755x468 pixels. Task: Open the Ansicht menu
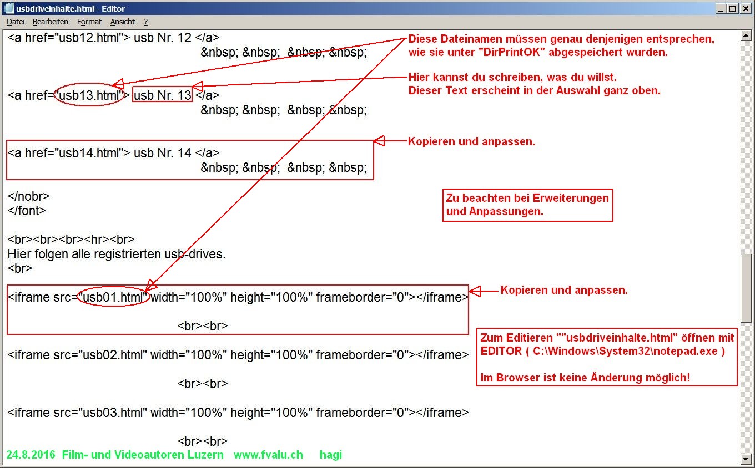click(123, 22)
